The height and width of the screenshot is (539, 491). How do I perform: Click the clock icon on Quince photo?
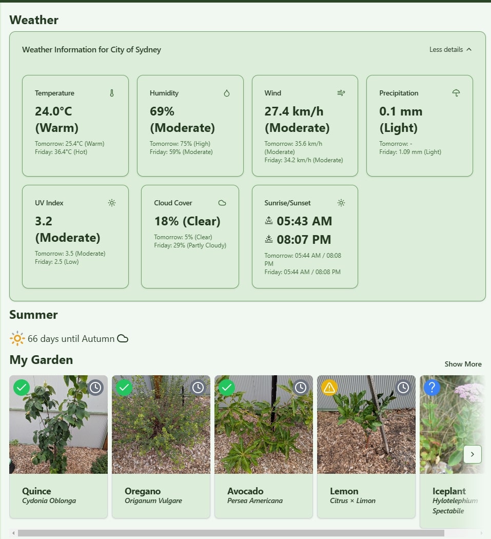(x=95, y=388)
